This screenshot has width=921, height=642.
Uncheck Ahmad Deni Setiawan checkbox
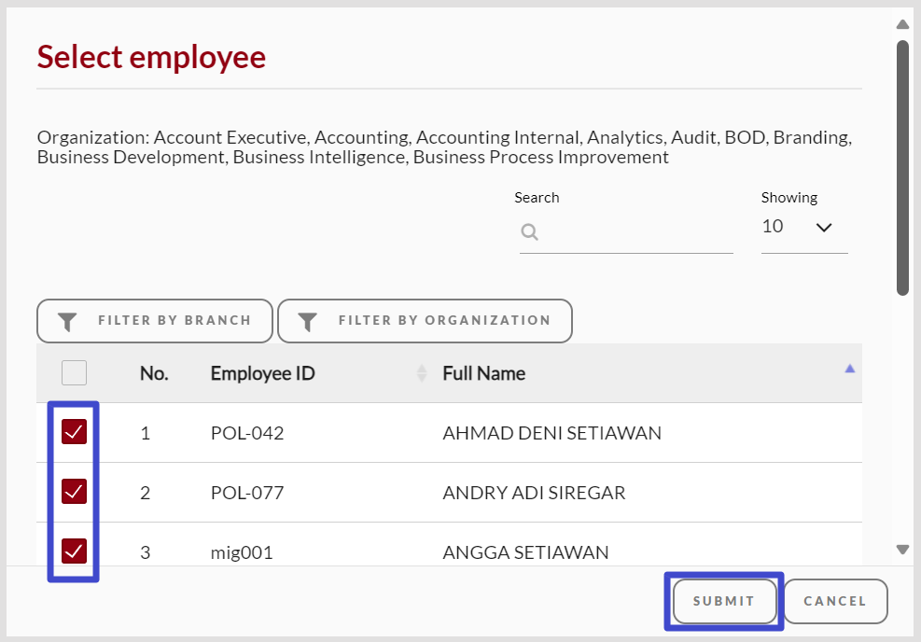point(74,432)
